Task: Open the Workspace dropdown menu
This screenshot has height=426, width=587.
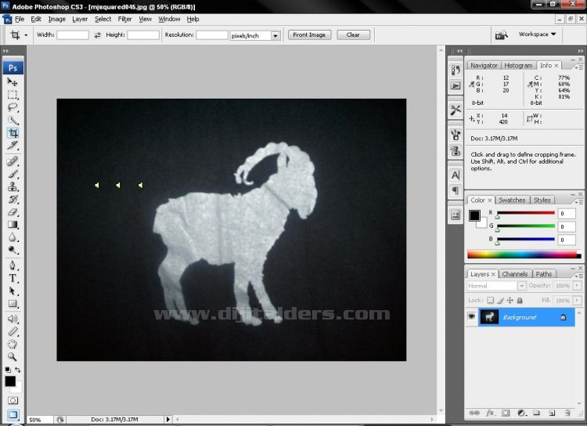Action: (x=537, y=34)
